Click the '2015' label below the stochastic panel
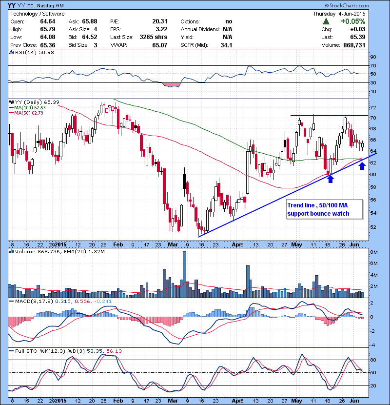Image resolution: width=390 pixels, height=405 pixels. pyautogui.click(x=60, y=401)
